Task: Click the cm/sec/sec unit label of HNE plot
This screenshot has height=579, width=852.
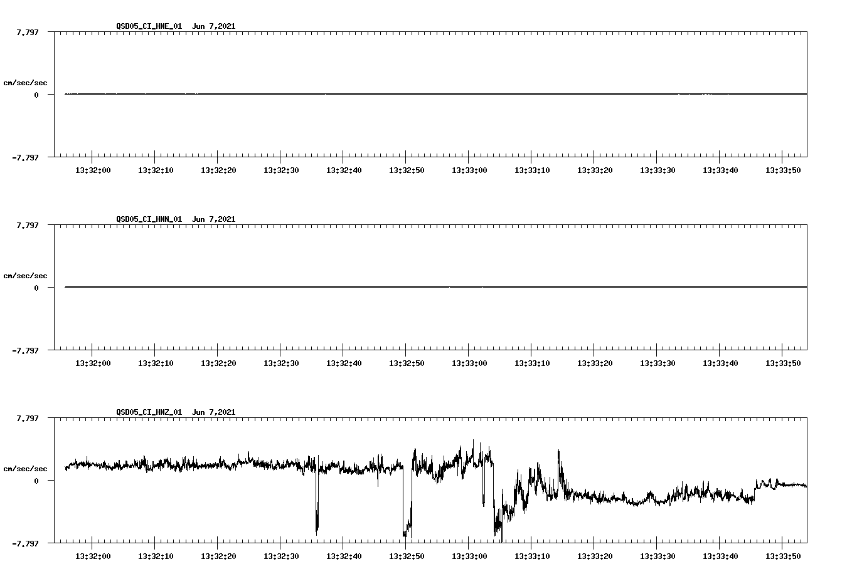Action: [25, 83]
